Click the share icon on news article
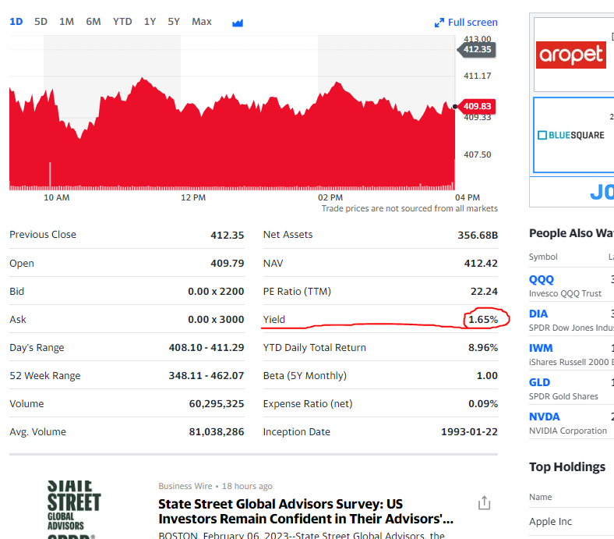The width and height of the screenshot is (614, 539). [485, 502]
